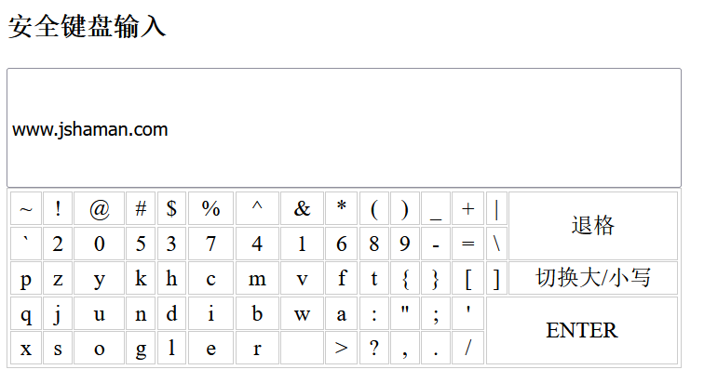Click the = equals key
Screen dimensions: 704x383
pos(468,244)
